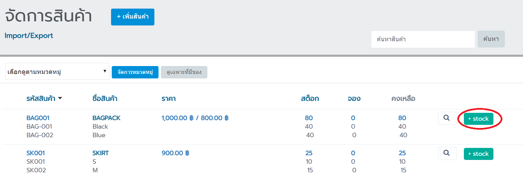Click the จัดการหมวดหมู่ manage categories button
This screenshot has width=523, height=184.
(x=135, y=72)
